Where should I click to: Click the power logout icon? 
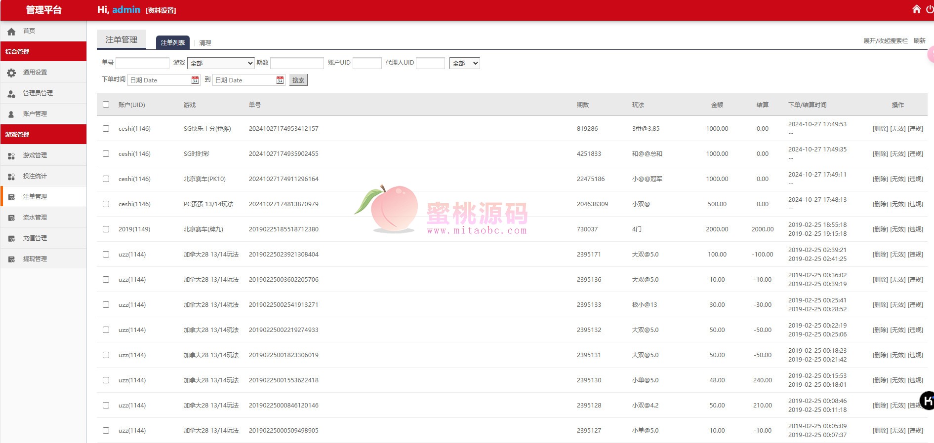point(929,9)
